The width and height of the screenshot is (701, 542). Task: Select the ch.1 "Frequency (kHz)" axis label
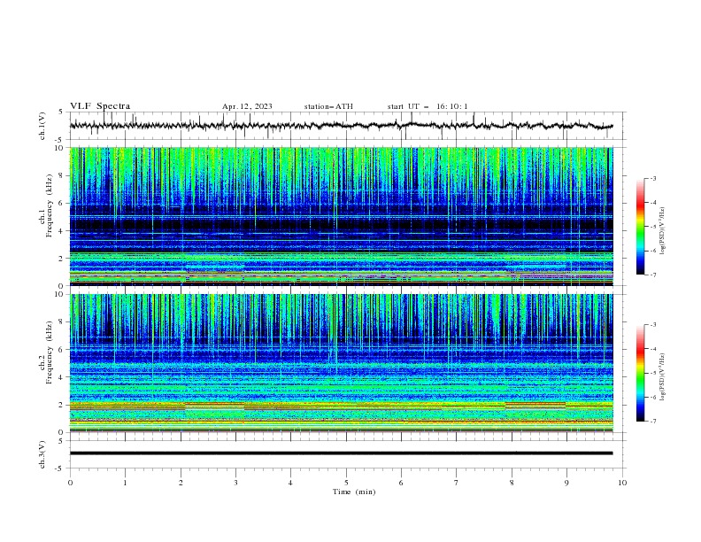point(49,205)
